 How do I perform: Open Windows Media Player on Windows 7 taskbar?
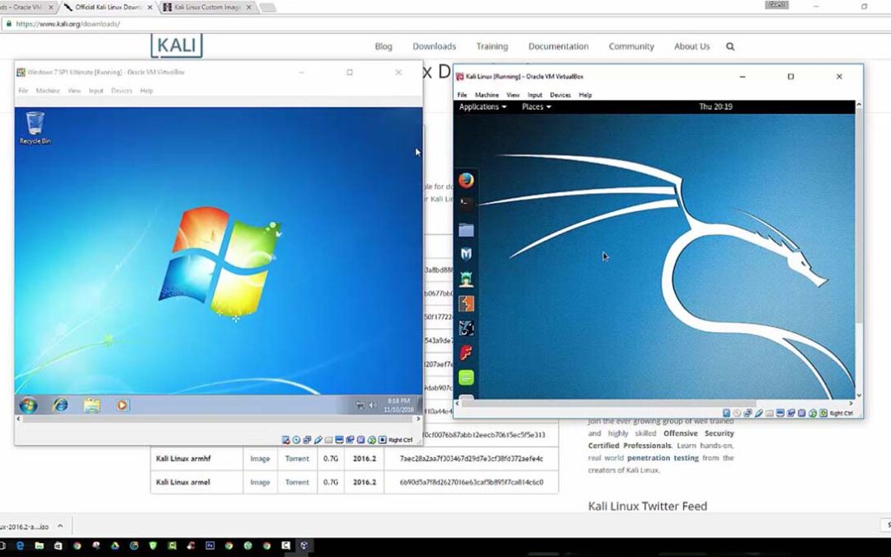(x=122, y=405)
